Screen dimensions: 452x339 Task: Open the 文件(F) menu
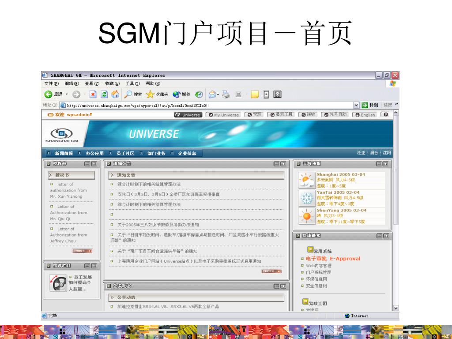(x=51, y=83)
